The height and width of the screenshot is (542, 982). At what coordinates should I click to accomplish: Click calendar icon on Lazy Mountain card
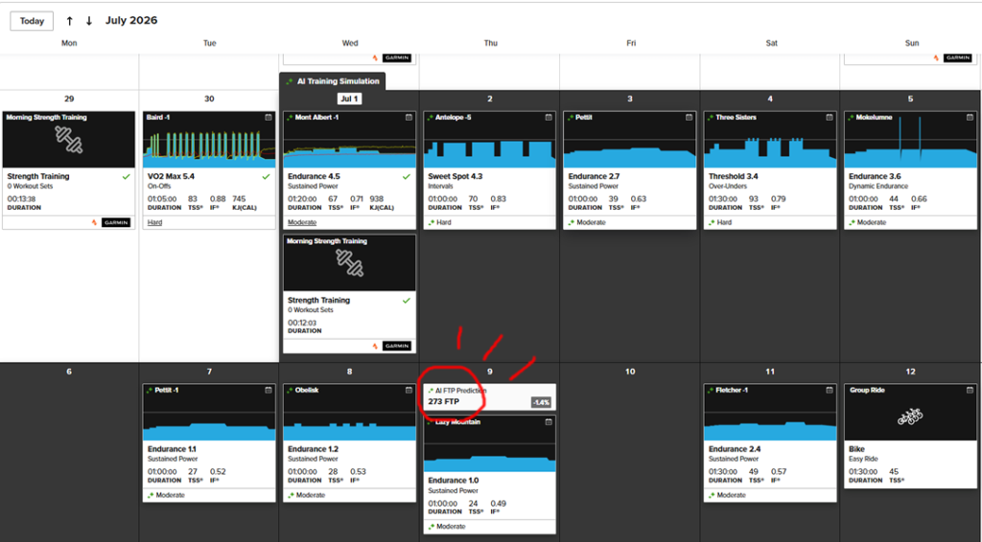click(x=549, y=422)
